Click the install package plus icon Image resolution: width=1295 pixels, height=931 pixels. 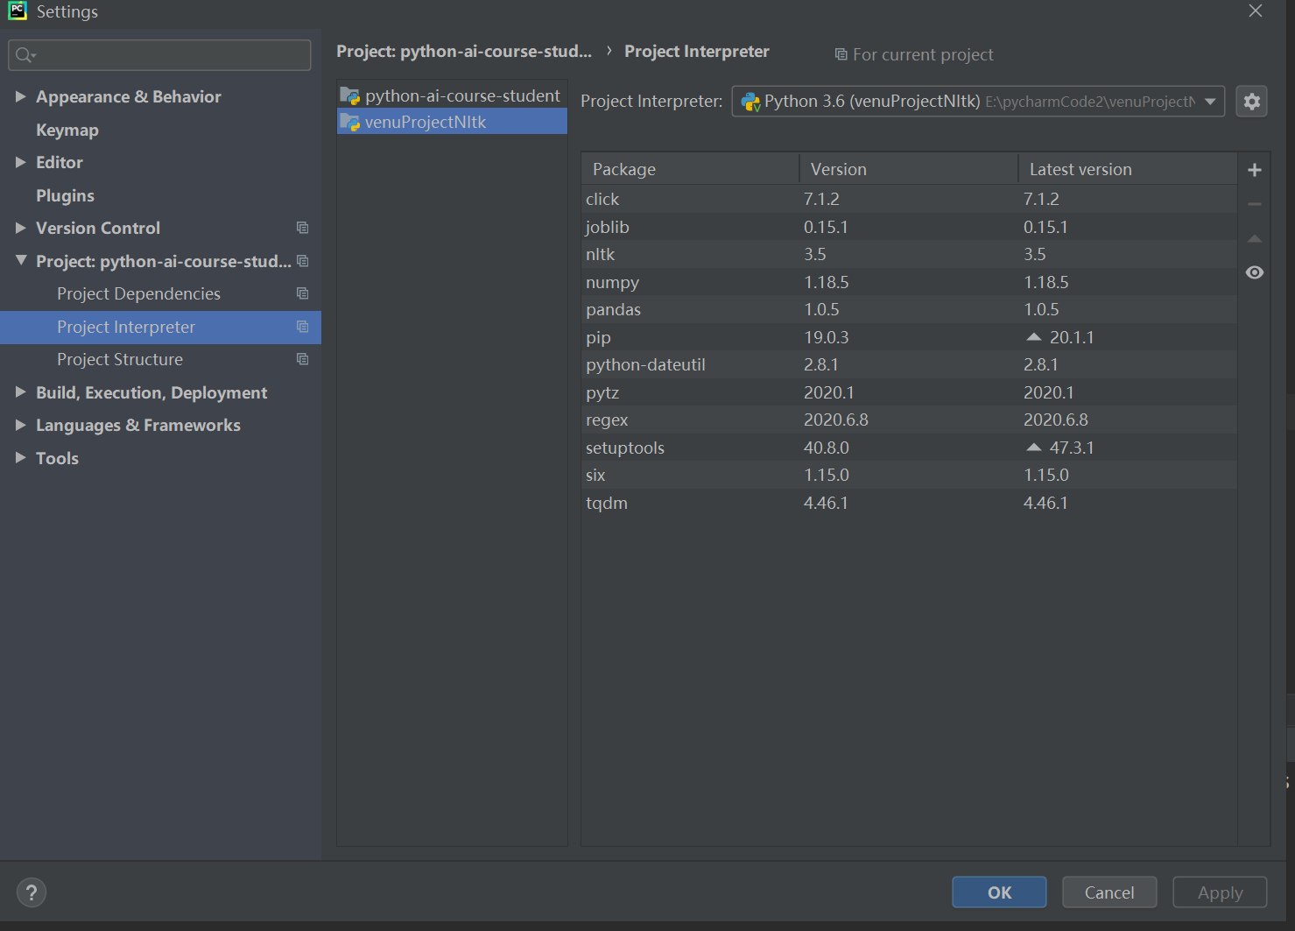(1254, 170)
